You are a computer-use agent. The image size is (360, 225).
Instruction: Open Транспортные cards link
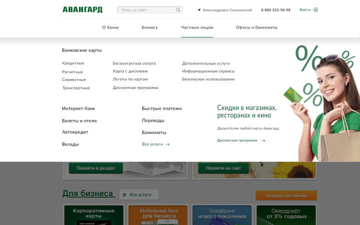pyautogui.click(x=76, y=88)
